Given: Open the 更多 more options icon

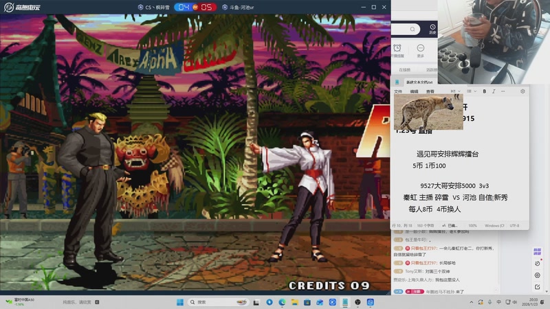Looking at the screenshot, I should (x=421, y=47).
